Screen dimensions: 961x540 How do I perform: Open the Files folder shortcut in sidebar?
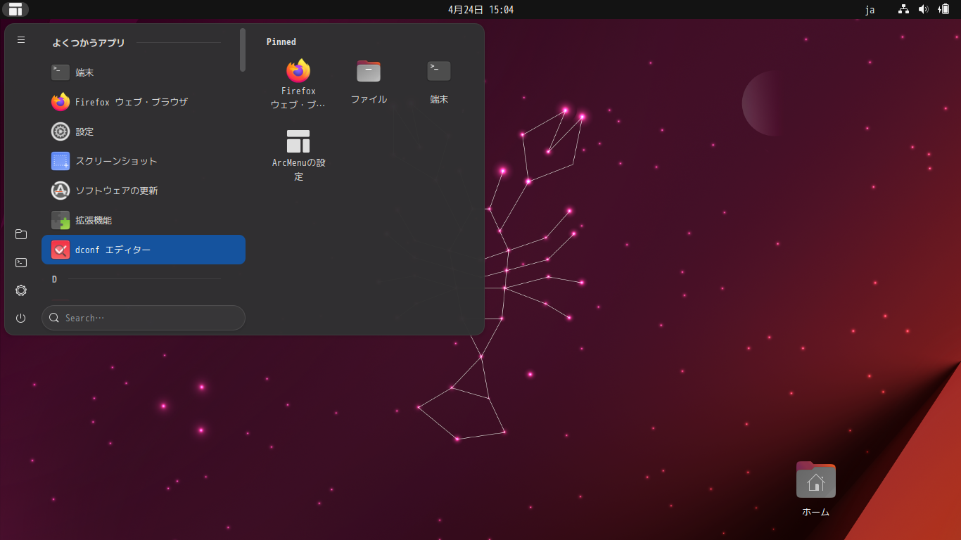pyautogui.click(x=21, y=234)
